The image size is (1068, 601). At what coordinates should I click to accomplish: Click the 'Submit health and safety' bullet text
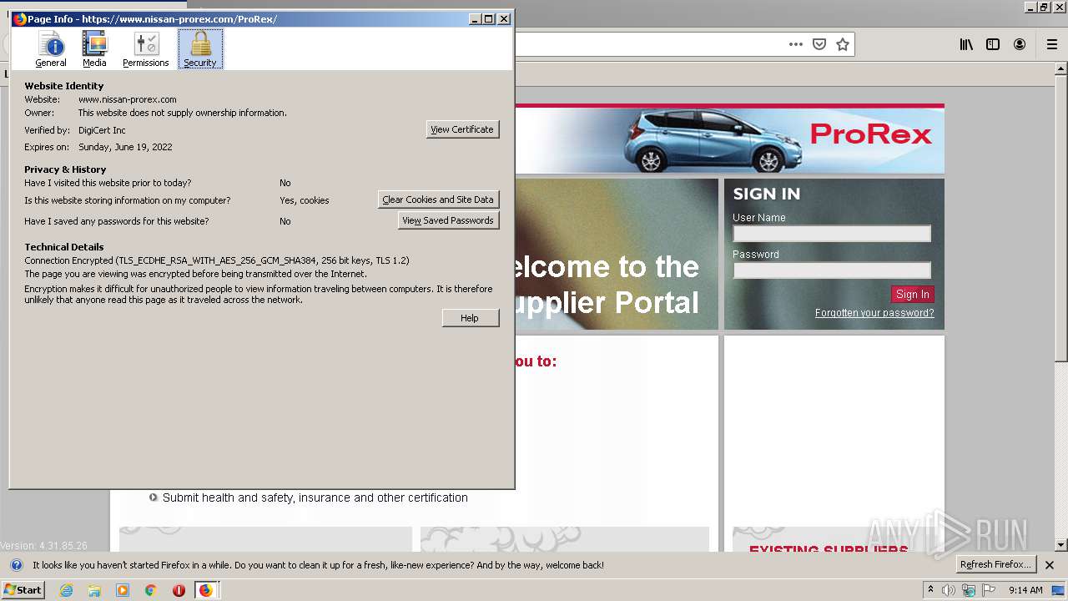point(315,497)
